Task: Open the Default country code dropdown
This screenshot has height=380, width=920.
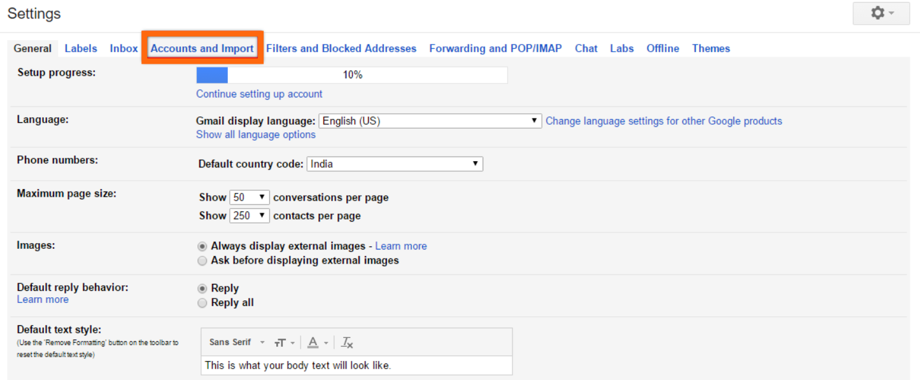Action: 395,164
